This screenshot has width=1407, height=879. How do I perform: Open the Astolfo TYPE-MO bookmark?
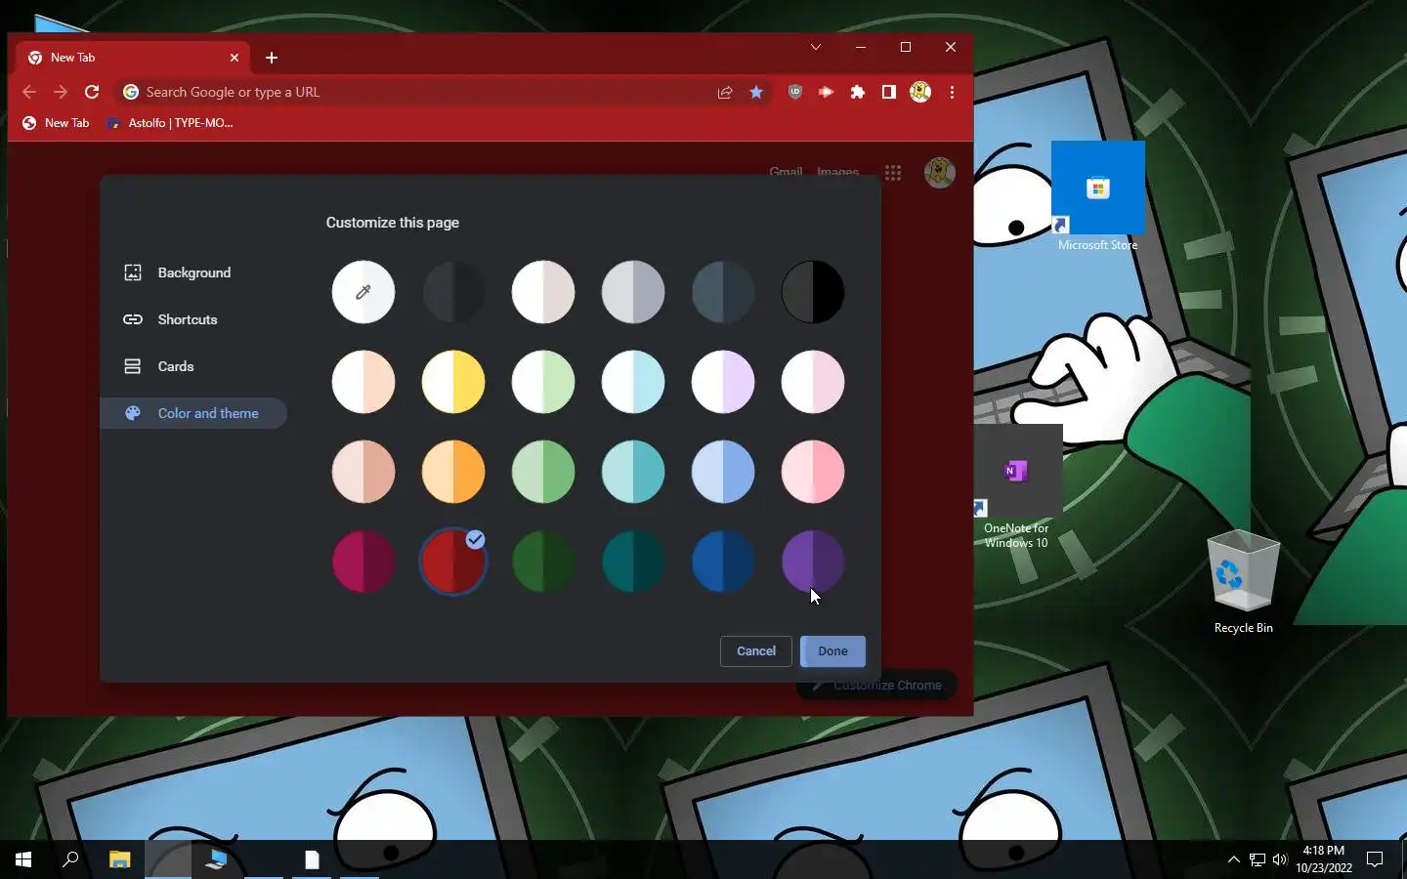pyautogui.click(x=170, y=123)
